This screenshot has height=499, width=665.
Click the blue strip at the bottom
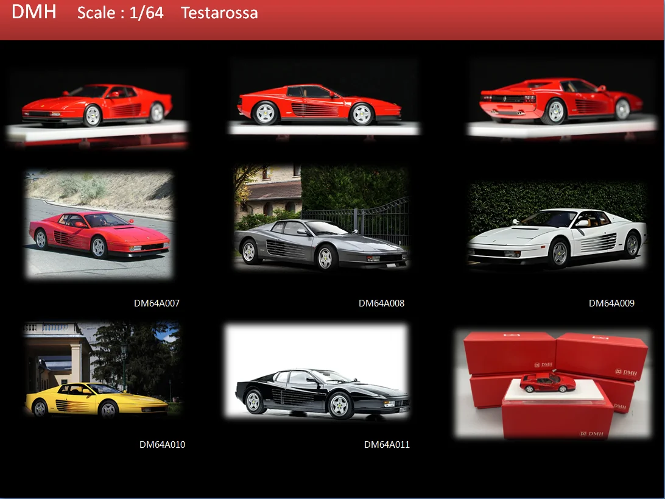coord(332,497)
